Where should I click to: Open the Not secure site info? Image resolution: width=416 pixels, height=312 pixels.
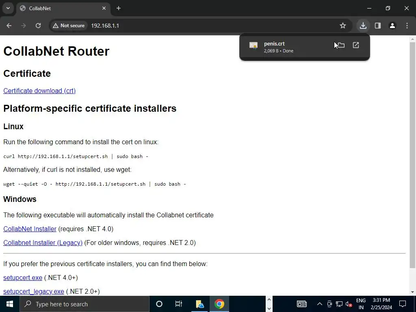[69, 26]
